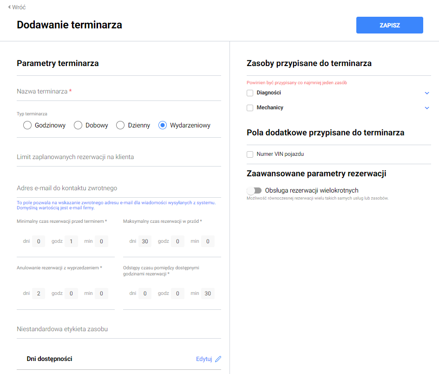Screen dimensions: 439x374
Task: Select the Dobowy schedule type
Action: 78,125
